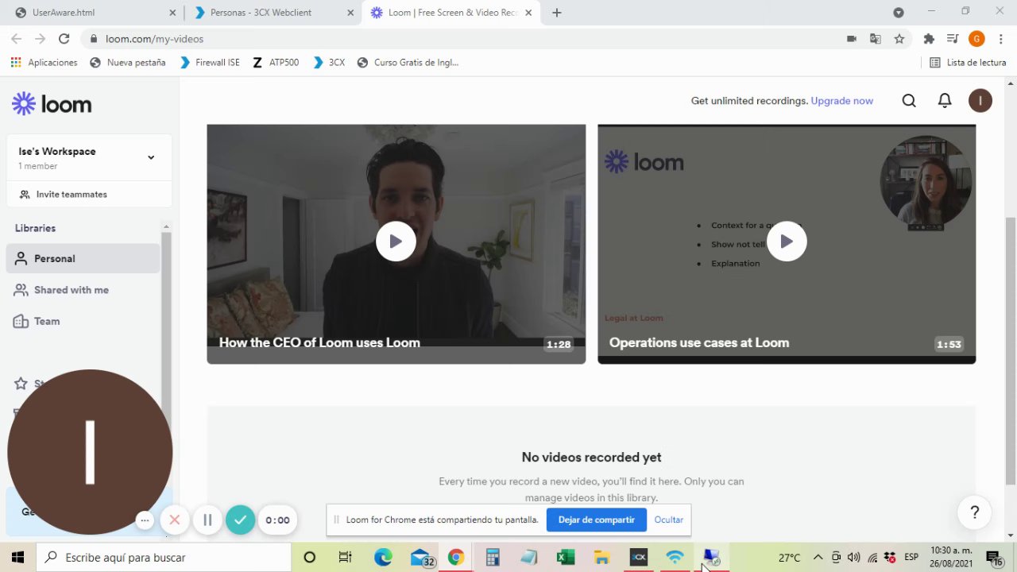Click Invite teammates
1017x572 pixels.
(64, 195)
